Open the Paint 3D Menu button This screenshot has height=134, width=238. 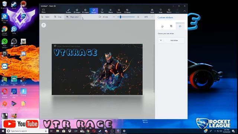[x=44, y=11]
